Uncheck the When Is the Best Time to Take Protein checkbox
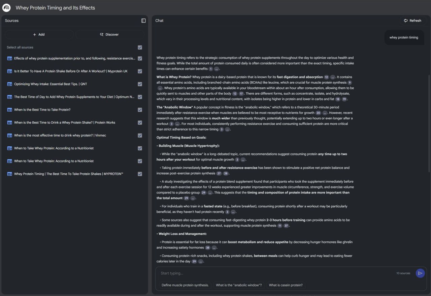Image resolution: width=431 pixels, height=296 pixels. [x=140, y=110]
